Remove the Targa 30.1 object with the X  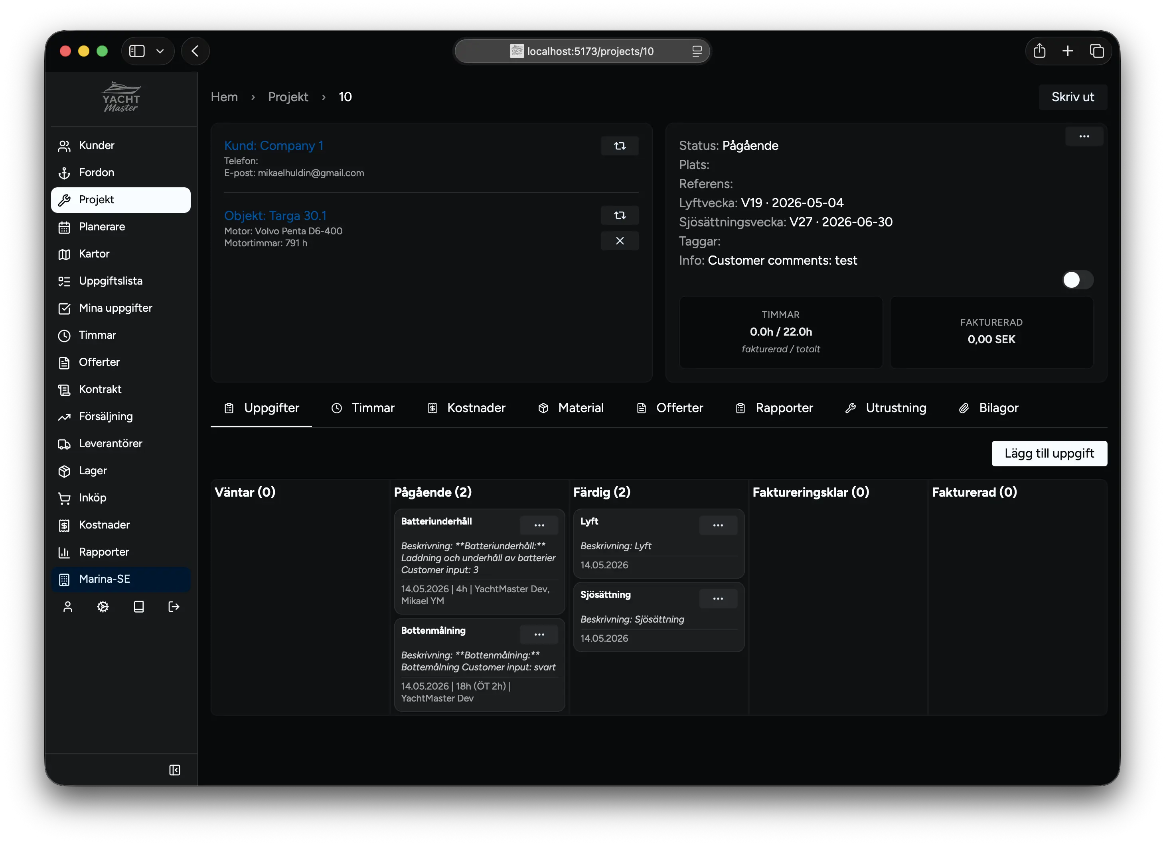(x=620, y=241)
